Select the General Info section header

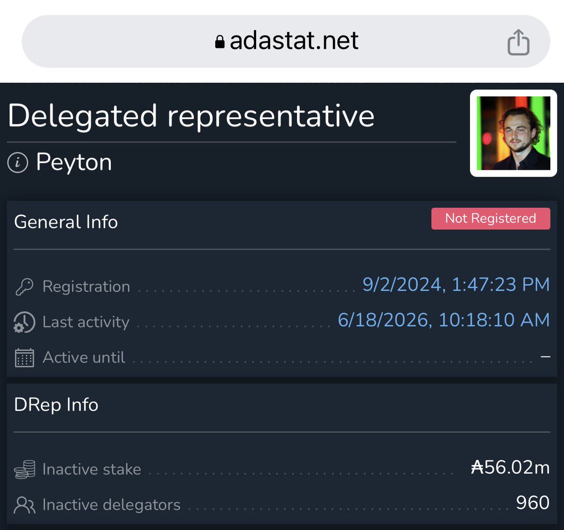coord(66,222)
